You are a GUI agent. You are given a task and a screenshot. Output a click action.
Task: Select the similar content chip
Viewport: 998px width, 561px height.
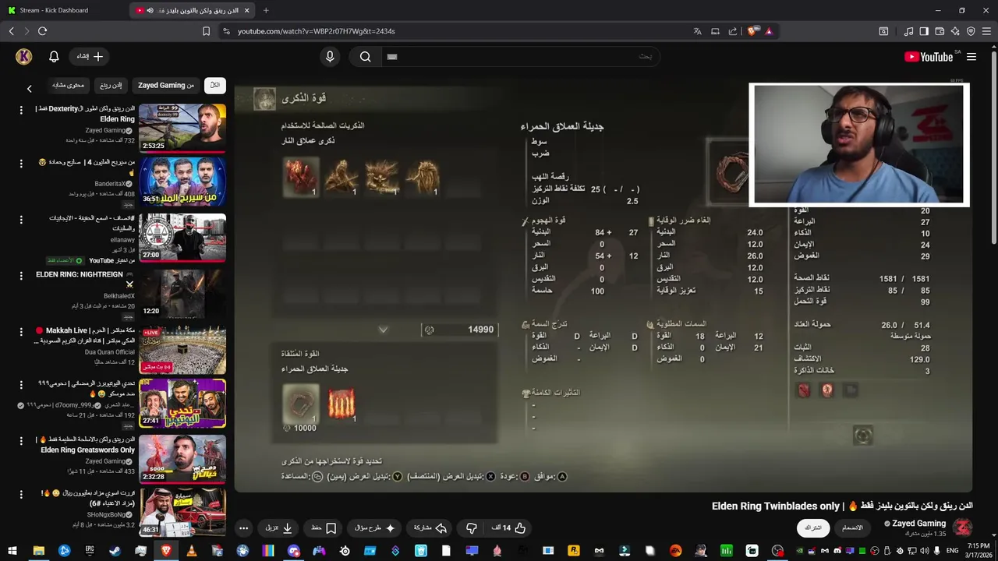(x=68, y=85)
